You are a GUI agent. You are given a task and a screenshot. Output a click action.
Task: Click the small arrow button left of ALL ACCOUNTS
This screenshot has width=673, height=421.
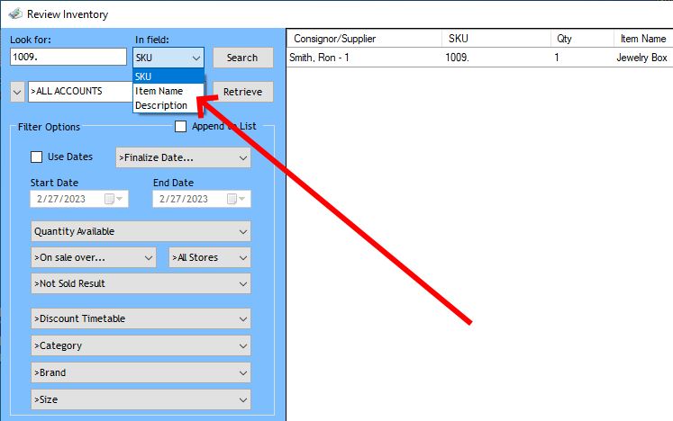pos(17,92)
